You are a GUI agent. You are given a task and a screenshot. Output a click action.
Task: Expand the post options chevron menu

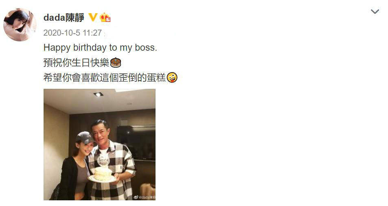375,11
